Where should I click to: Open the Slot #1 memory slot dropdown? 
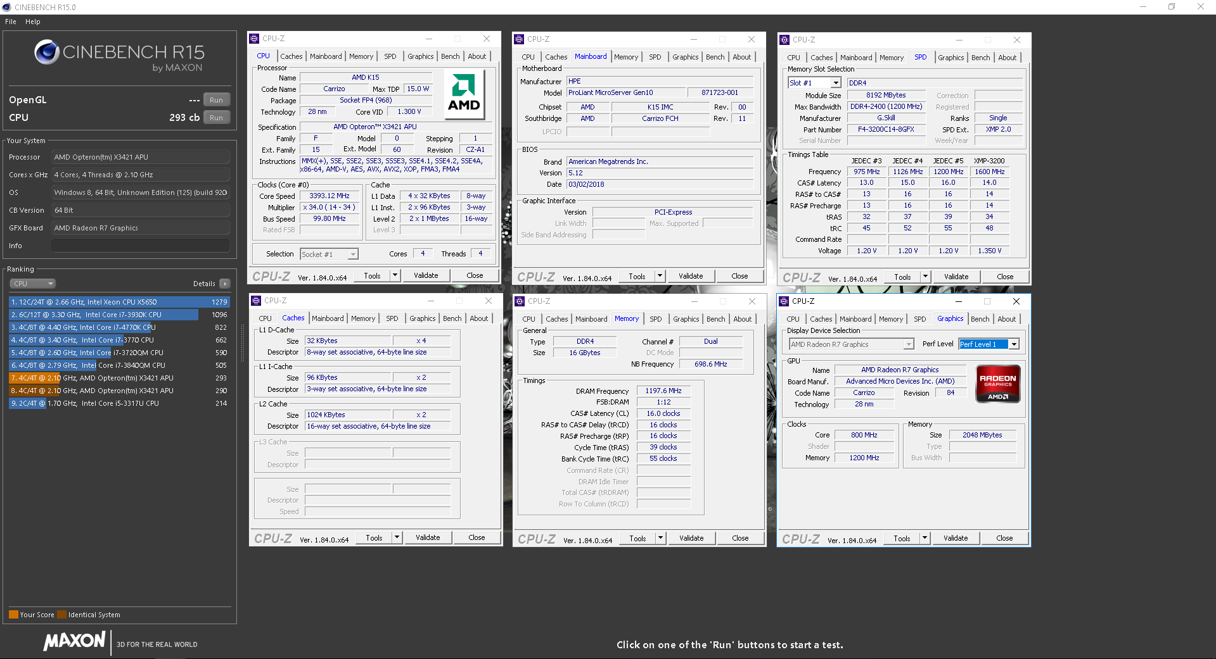[814, 83]
